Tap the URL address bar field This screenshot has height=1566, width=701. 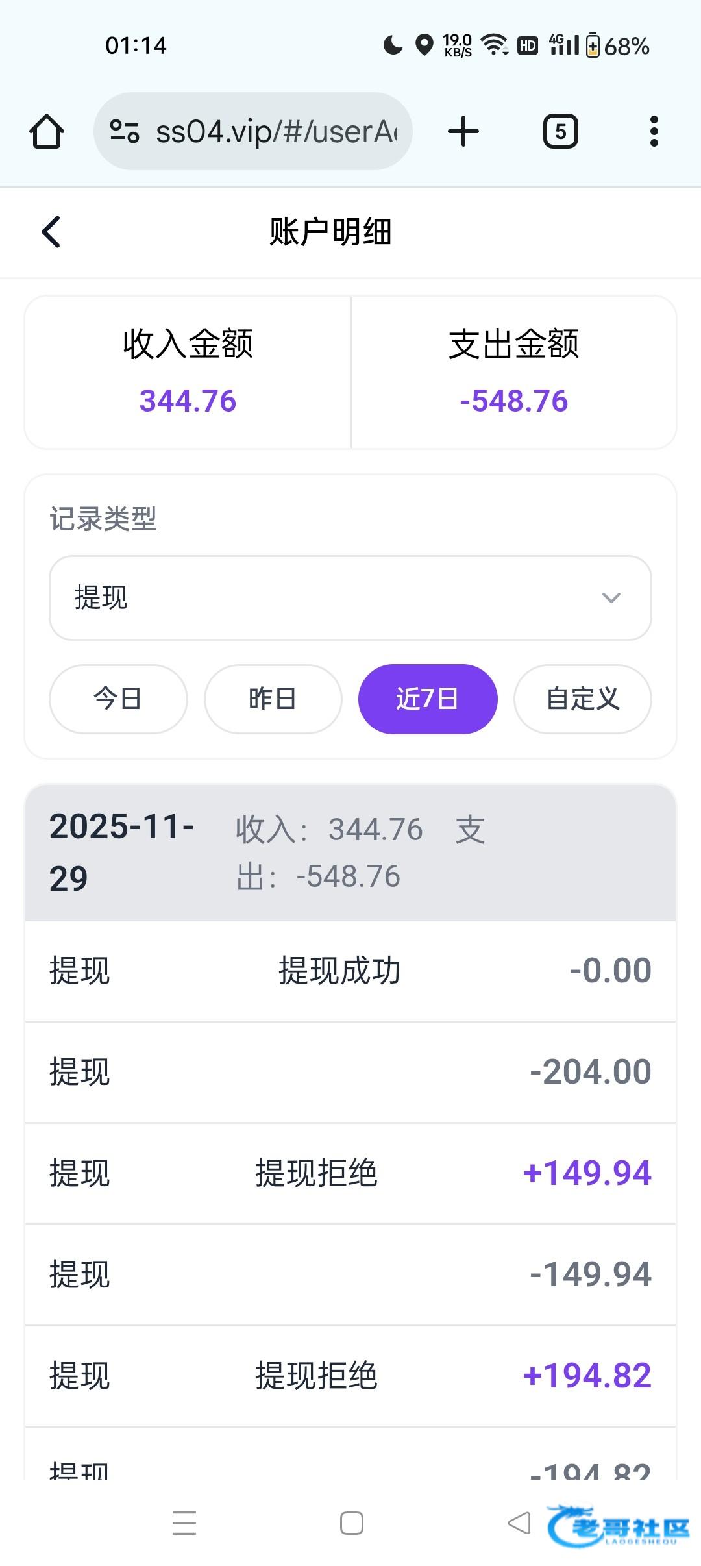click(x=276, y=132)
